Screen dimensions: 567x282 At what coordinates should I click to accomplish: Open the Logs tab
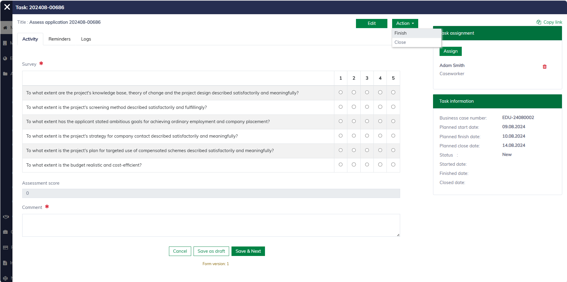tap(86, 39)
